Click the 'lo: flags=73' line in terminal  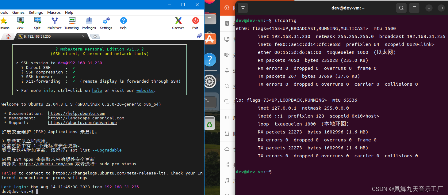[x=297, y=100]
